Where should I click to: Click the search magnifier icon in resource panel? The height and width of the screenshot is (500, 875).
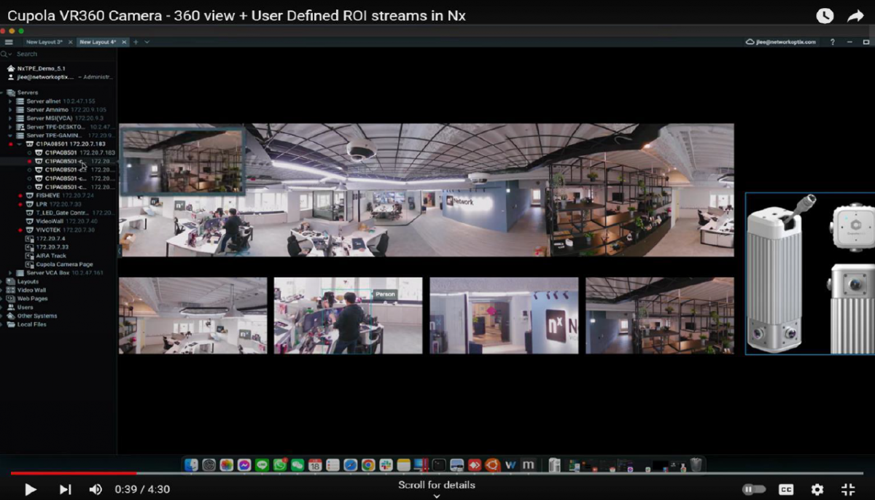[4, 54]
